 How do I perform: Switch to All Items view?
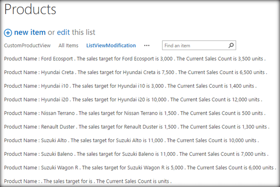coord(68,46)
